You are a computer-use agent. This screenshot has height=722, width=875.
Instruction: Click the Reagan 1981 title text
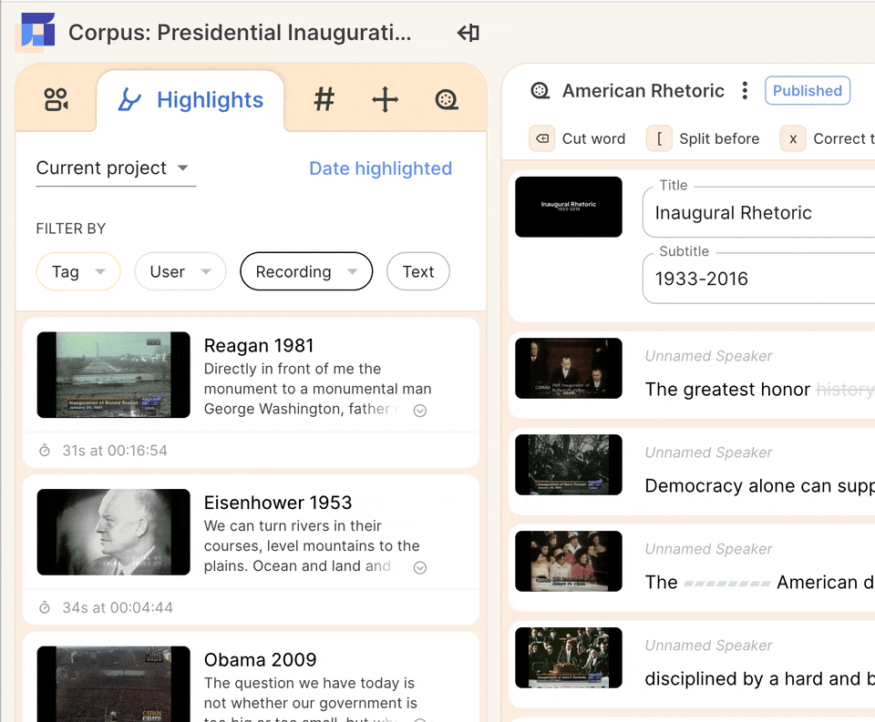[258, 346]
